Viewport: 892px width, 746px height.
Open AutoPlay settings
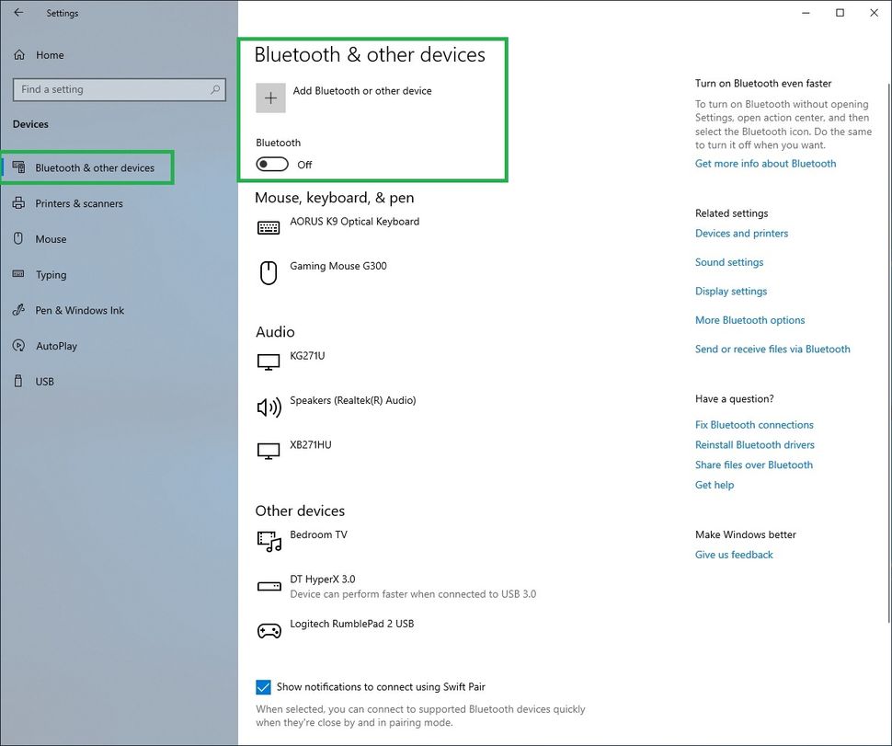20,346
